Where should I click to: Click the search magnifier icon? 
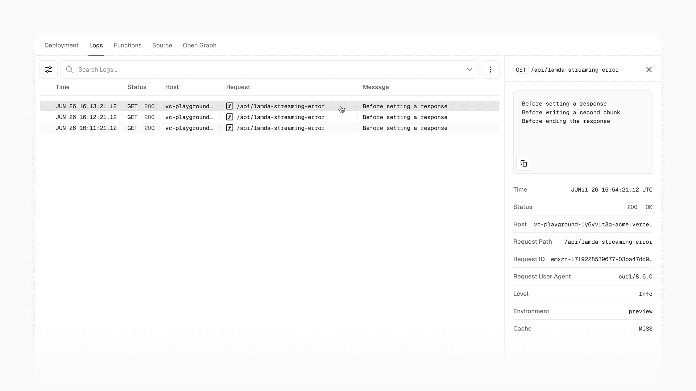tap(69, 70)
